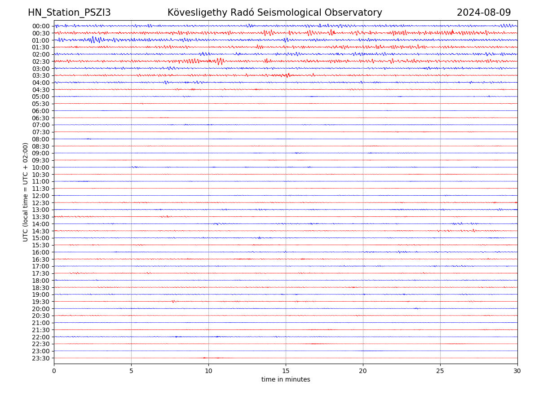Select the 19:30 trace row label
The width and height of the screenshot is (539, 404).
[41, 302]
